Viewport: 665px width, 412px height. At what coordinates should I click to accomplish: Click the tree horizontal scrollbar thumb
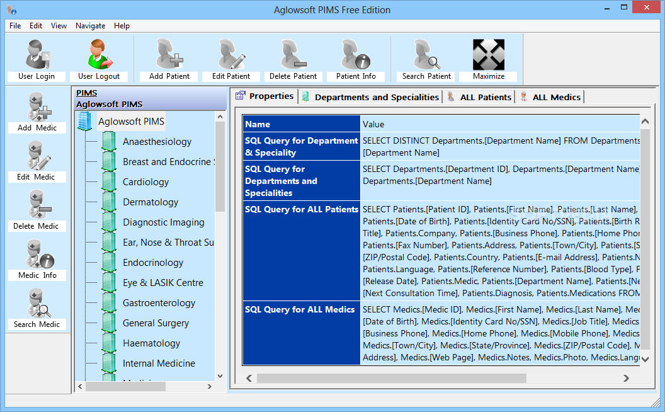(125, 386)
